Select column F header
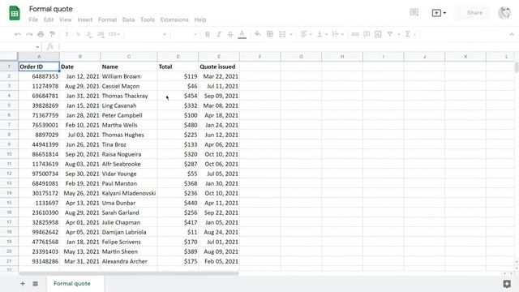The image size is (519, 292). [x=259, y=57]
